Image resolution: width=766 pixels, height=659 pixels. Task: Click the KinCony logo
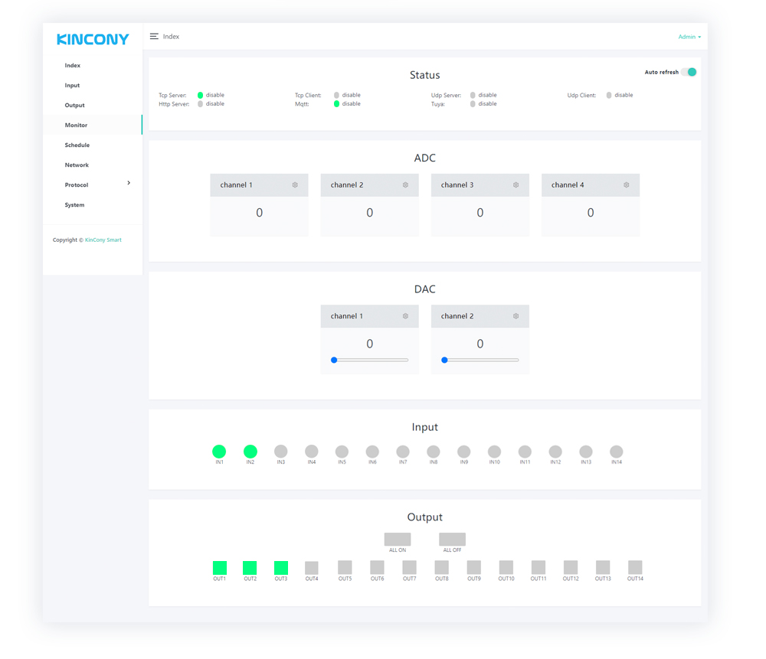(93, 39)
